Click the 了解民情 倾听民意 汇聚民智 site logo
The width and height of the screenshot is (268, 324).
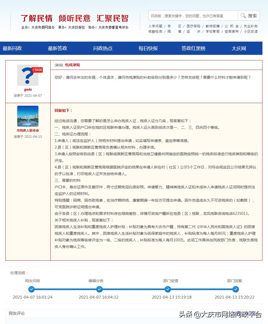75,18
